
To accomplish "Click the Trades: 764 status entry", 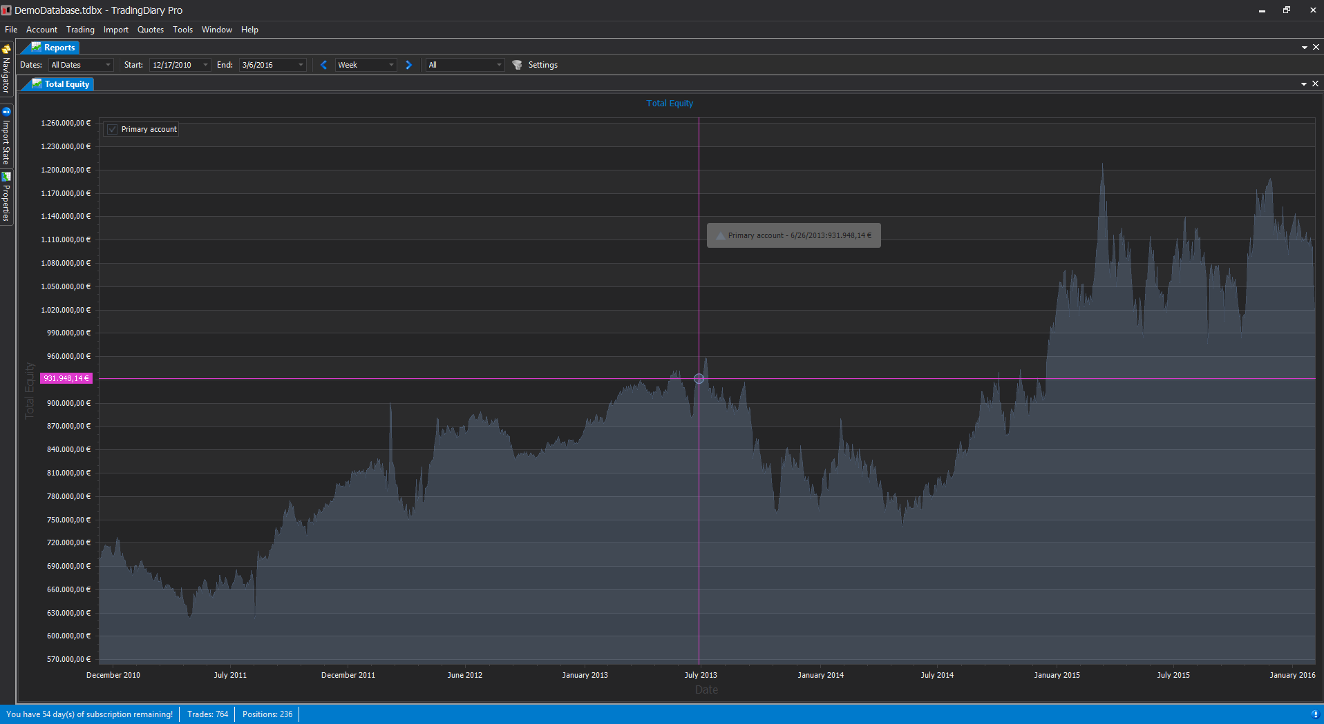I will coord(207,714).
